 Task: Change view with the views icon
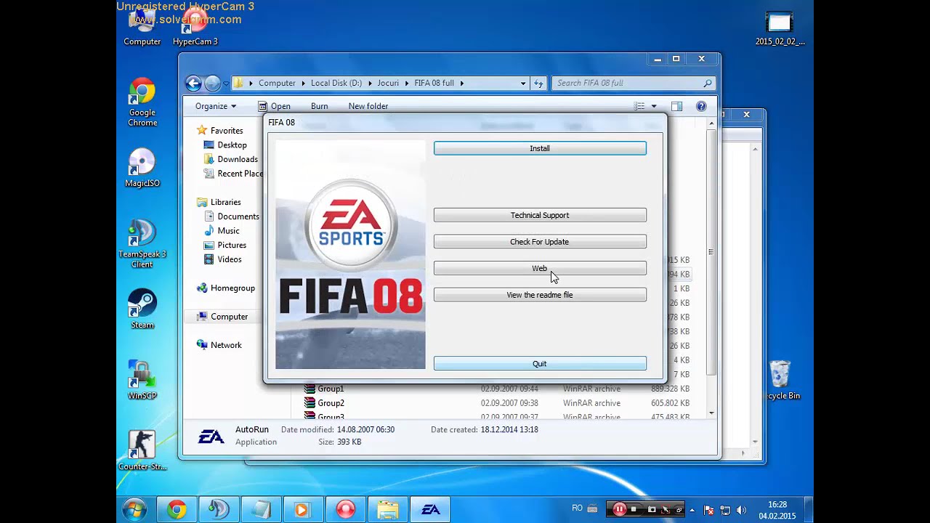(x=639, y=107)
